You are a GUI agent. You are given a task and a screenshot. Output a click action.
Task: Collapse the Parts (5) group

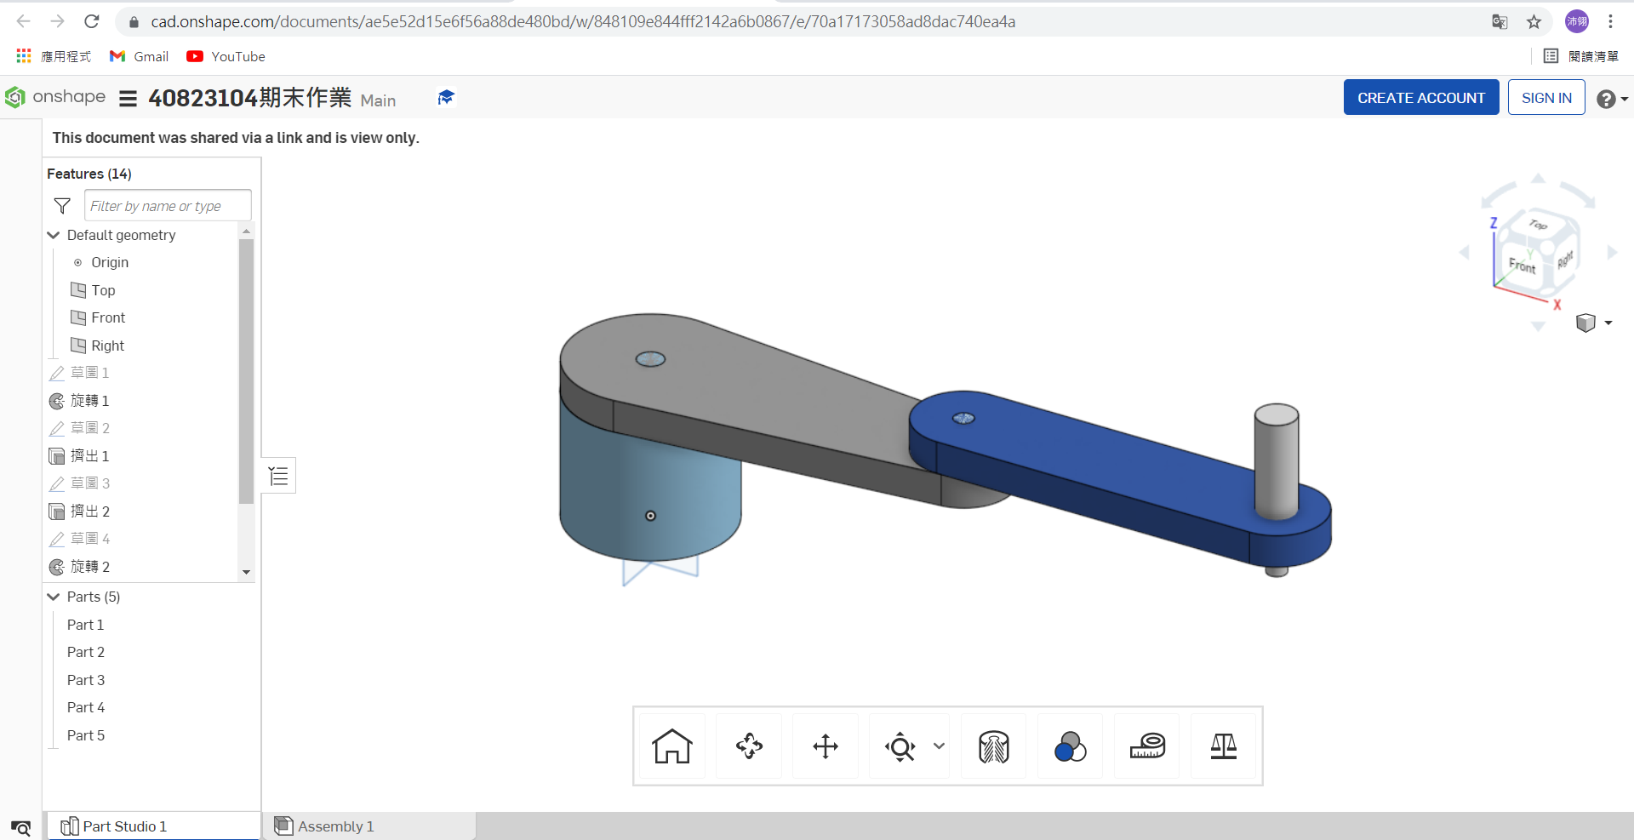(54, 597)
